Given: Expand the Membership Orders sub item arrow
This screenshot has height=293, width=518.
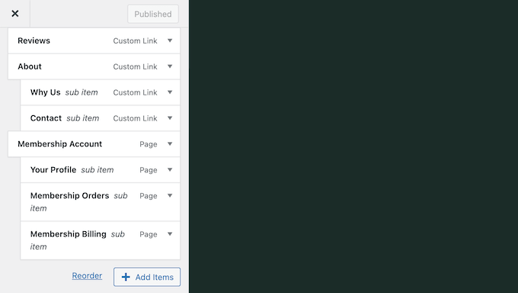Looking at the screenshot, I should point(170,195).
